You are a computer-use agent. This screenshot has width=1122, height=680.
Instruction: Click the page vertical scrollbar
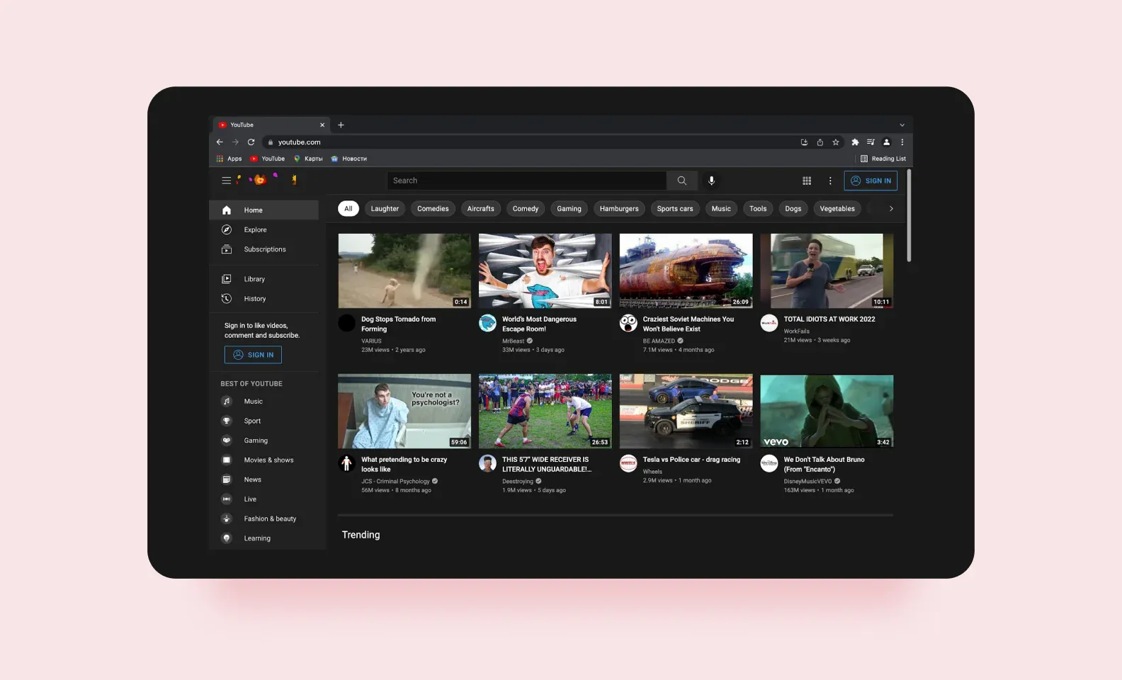pos(909,216)
